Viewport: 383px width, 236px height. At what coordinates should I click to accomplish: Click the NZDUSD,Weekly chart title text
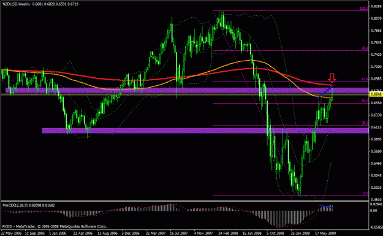pos(17,4)
